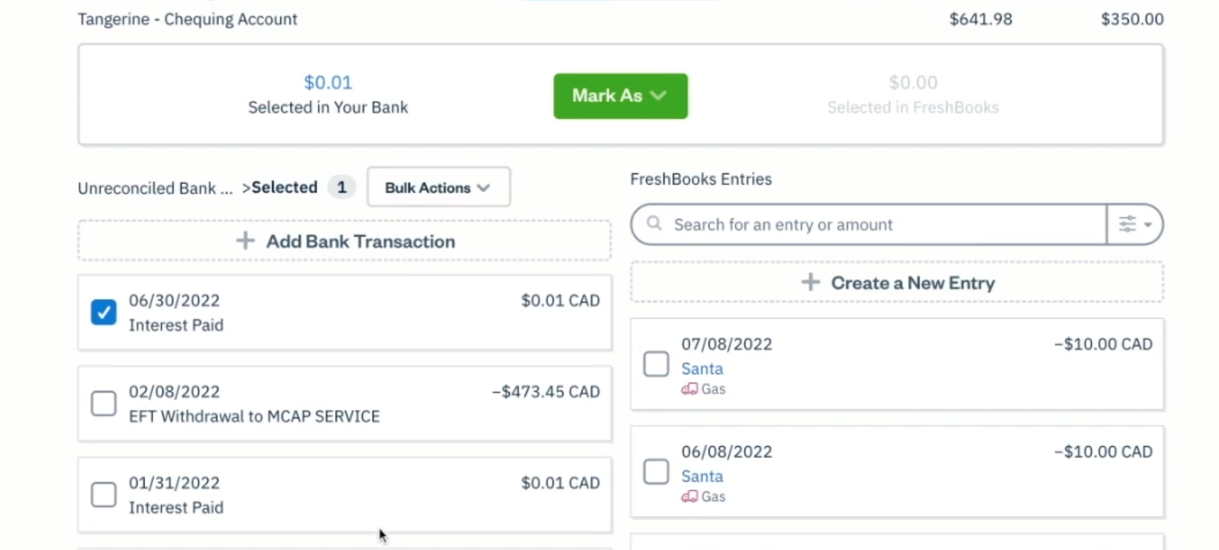Check the 01/31/2022 Interest Paid transaction
The image size is (1219, 550).
(104, 495)
